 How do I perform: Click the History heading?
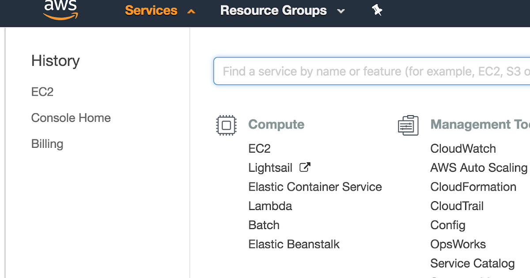(x=55, y=60)
